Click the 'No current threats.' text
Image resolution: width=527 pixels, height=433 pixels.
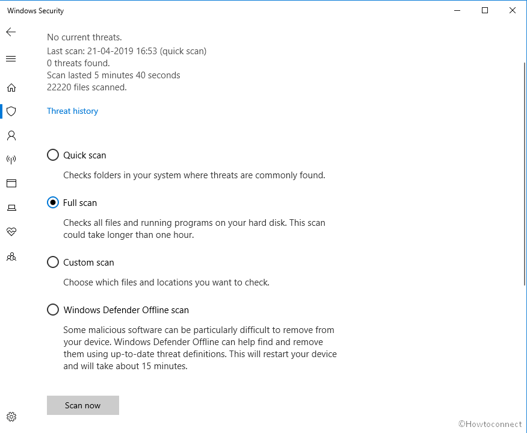pos(84,37)
